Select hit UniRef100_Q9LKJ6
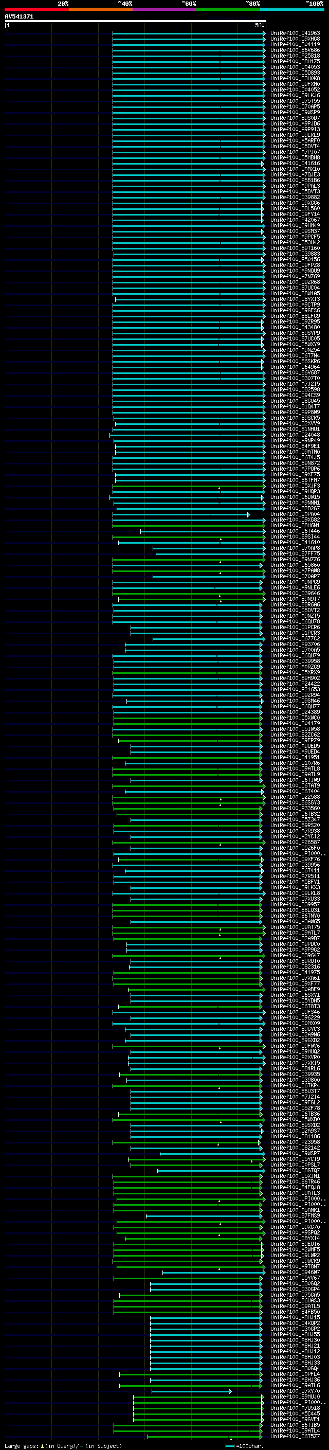The height and width of the screenshot is (1450, 329). click(295, 96)
